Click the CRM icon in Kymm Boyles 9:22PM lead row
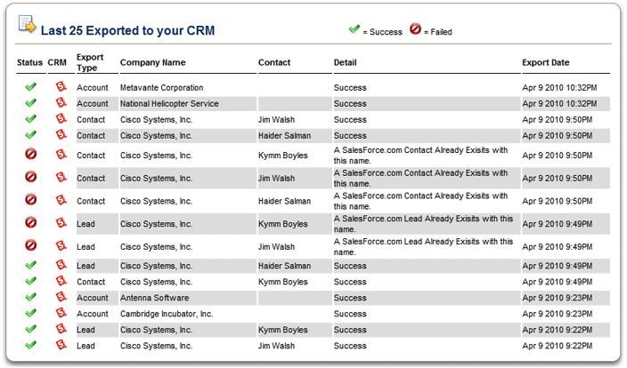627x368 pixels. [61, 329]
